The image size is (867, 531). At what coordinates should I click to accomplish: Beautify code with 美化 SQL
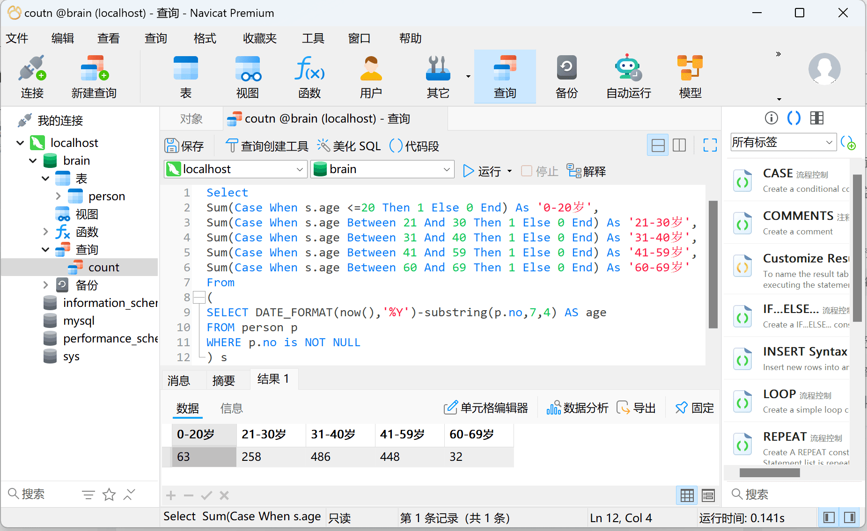click(349, 146)
